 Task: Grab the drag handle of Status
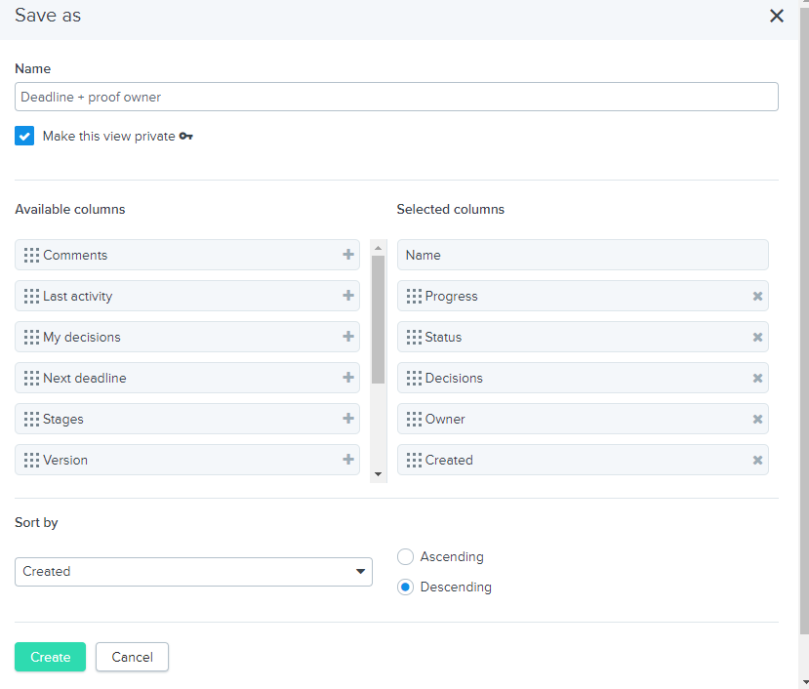(414, 337)
